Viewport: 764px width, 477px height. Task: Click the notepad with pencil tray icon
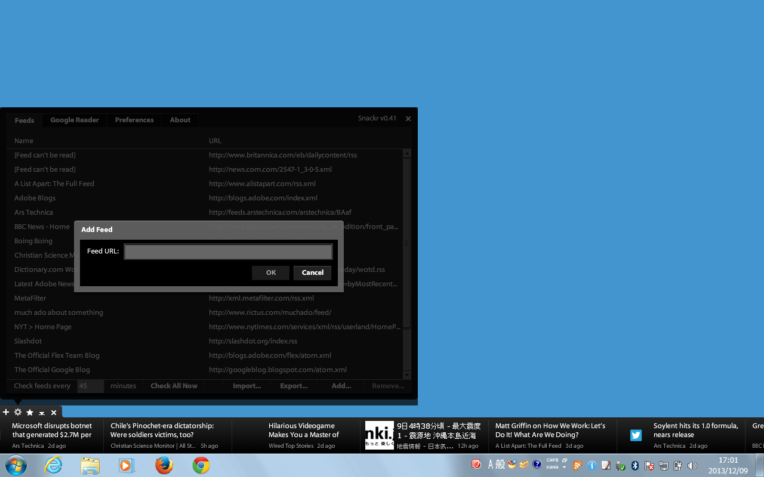click(606, 466)
